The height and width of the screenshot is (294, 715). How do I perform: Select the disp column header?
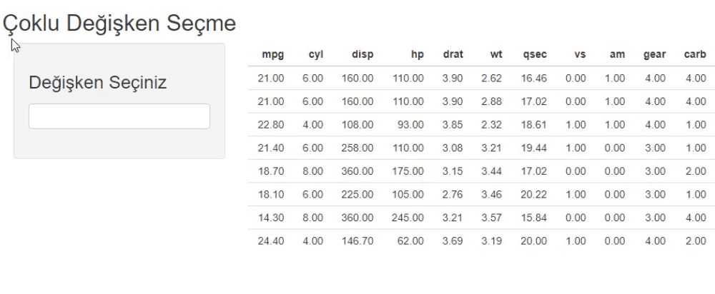coord(363,55)
